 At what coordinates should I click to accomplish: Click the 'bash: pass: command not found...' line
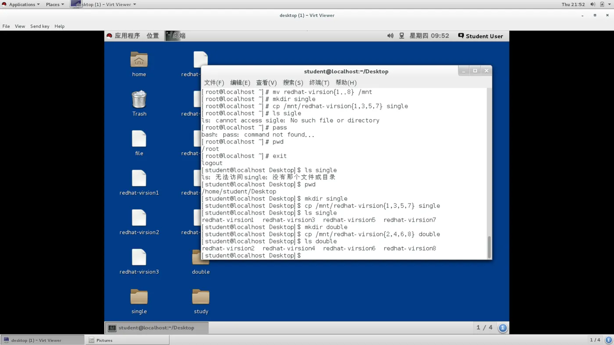258,135
